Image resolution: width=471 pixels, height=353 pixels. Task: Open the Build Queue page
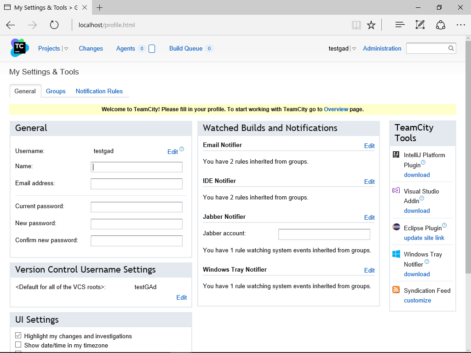pyautogui.click(x=186, y=49)
